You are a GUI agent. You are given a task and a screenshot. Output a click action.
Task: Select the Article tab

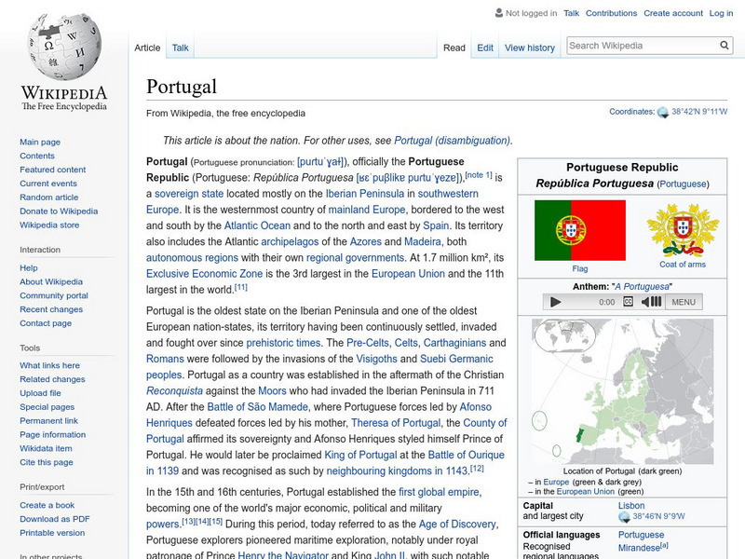pyautogui.click(x=147, y=48)
